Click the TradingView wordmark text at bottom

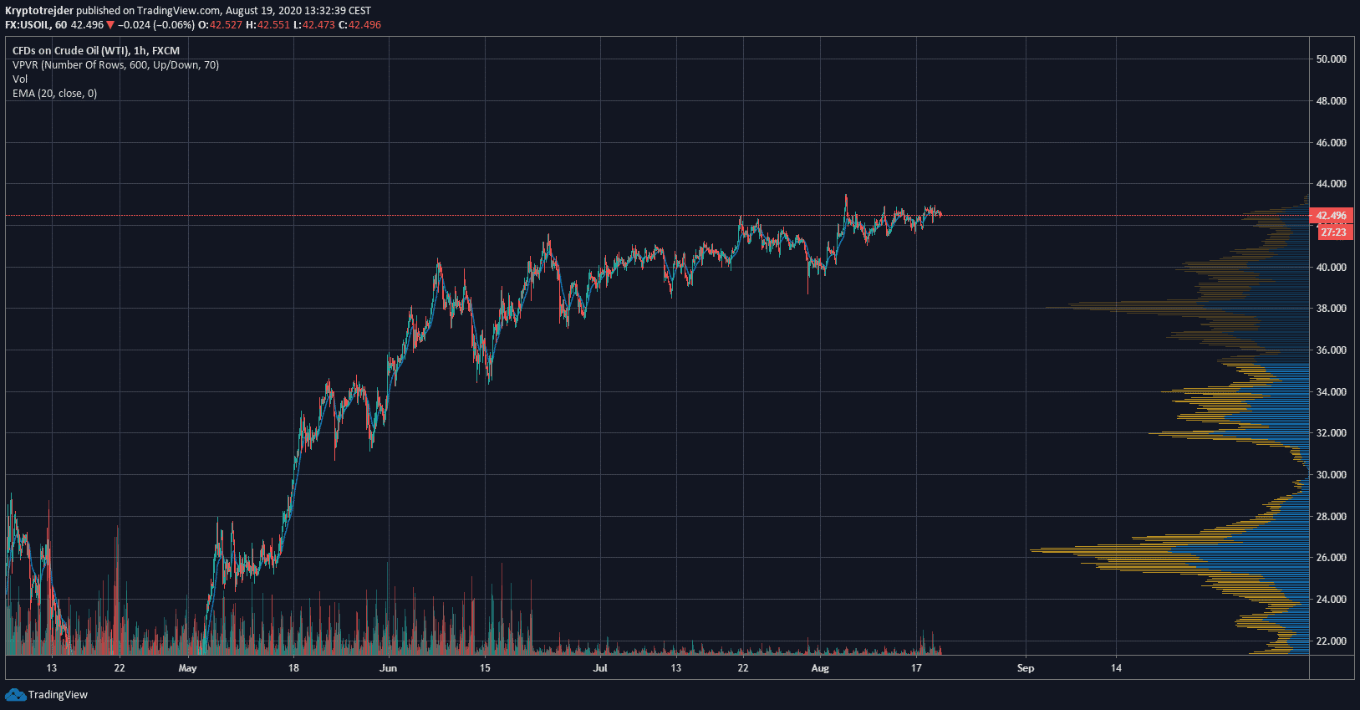tap(58, 695)
